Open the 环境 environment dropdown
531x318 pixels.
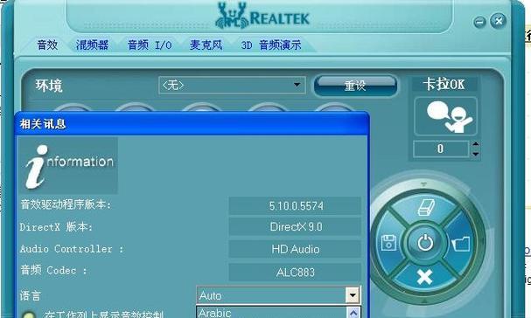(x=232, y=85)
